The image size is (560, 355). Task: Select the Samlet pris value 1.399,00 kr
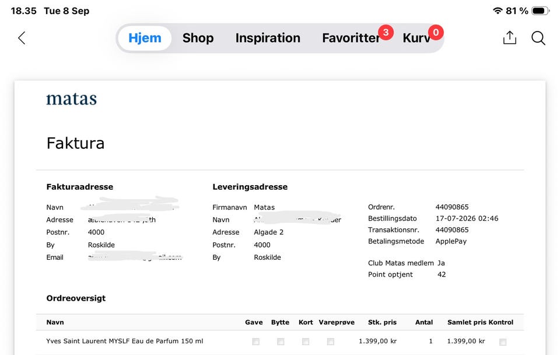click(466, 341)
